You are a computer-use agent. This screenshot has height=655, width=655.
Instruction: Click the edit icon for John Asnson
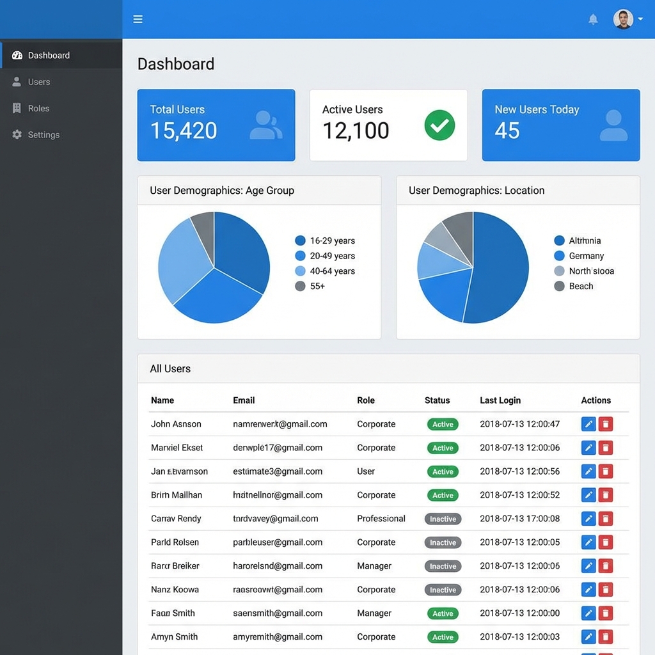pos(588,424)
